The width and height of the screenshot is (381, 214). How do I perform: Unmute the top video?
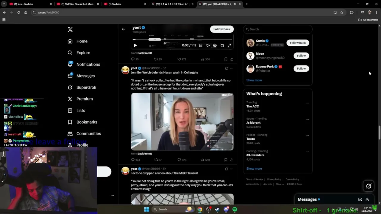tap(208, 45)
